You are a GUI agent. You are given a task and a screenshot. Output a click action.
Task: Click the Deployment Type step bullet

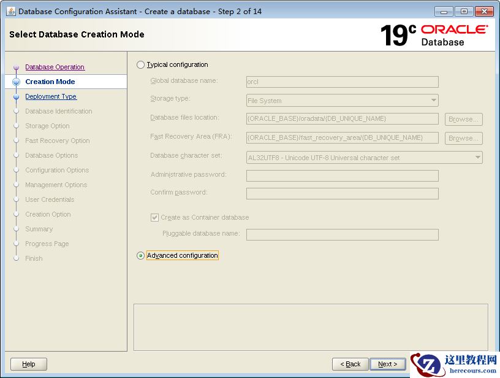coord(17,97)
